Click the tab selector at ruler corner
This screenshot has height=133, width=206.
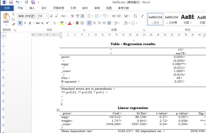(x=4, y=35)
